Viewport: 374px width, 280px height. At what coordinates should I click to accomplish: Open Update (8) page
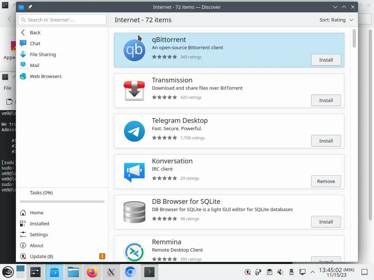62,256
